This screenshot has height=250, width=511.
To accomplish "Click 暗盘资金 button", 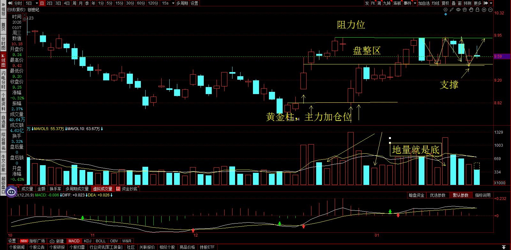I will 417,195.
